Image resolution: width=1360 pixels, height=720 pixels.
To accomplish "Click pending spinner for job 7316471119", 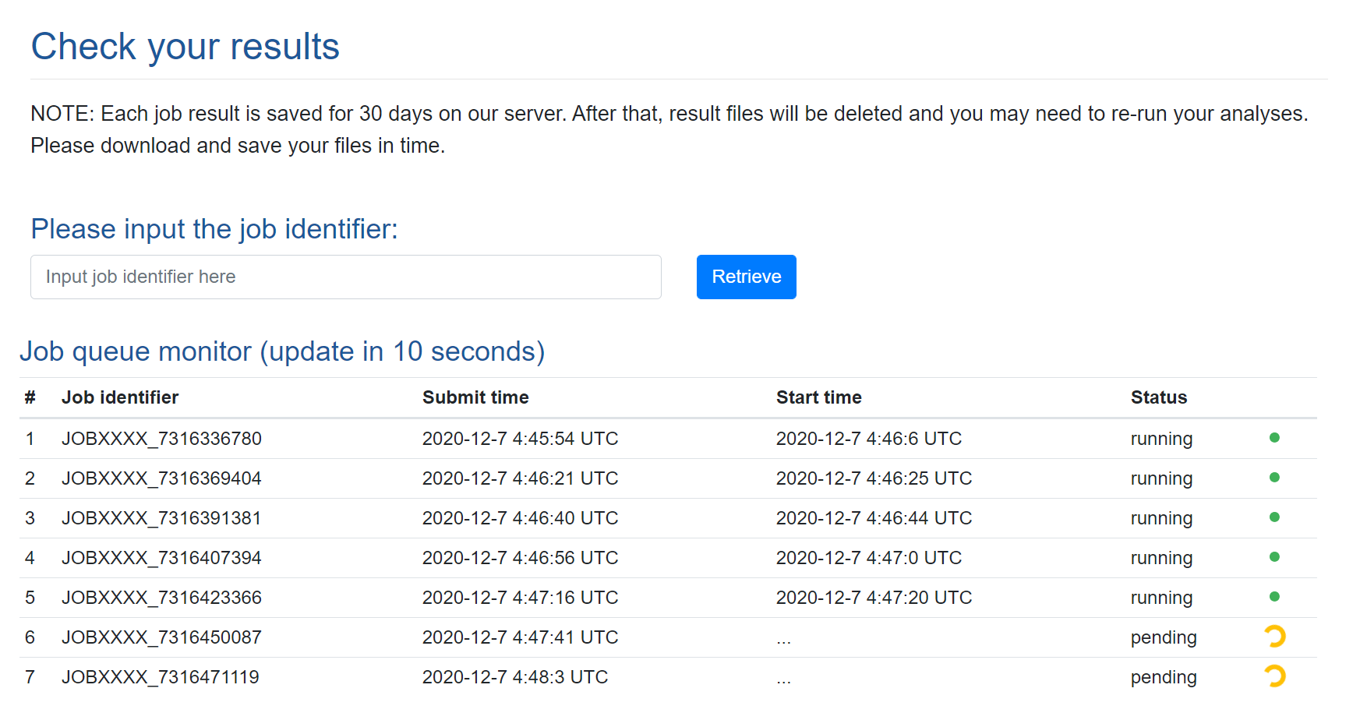I will point(1275,676).
